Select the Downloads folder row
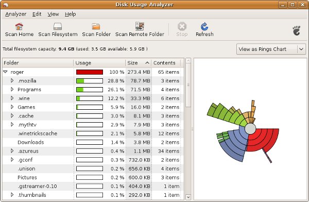309x202 pixels. [93, 142]
